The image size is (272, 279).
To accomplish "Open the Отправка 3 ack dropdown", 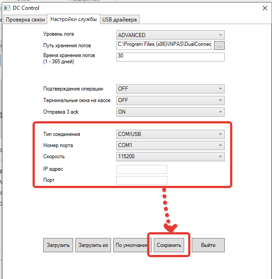I will tap(170, 112).
